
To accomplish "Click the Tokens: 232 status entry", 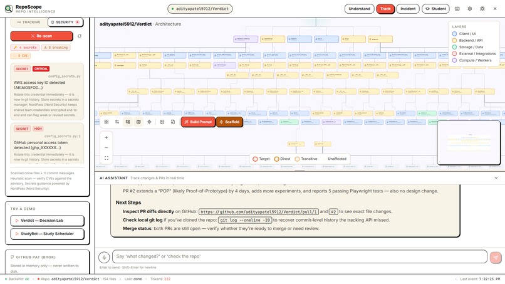I will pyautogui.click(x=160, y=279).
